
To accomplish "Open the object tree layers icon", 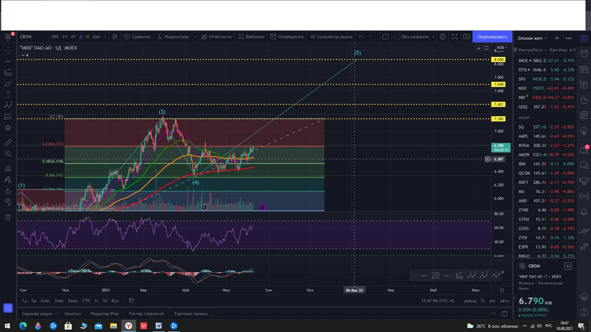I will pos(584,297).
